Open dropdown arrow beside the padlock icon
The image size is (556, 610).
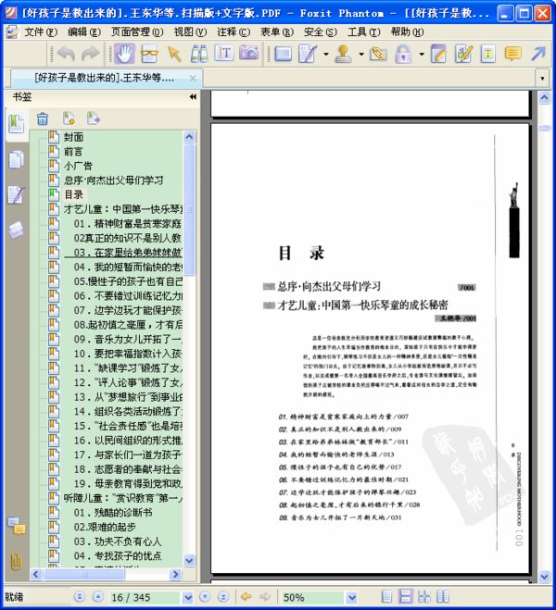(422, 54)
